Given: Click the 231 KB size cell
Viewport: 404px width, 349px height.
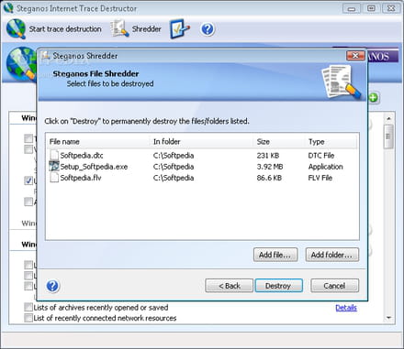Looking at the screenshot, I should [x=268, y=156].
